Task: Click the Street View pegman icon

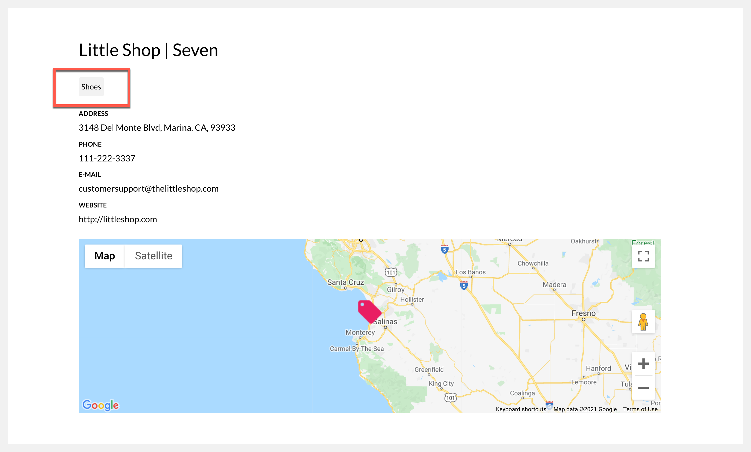Action: point(643,322)
